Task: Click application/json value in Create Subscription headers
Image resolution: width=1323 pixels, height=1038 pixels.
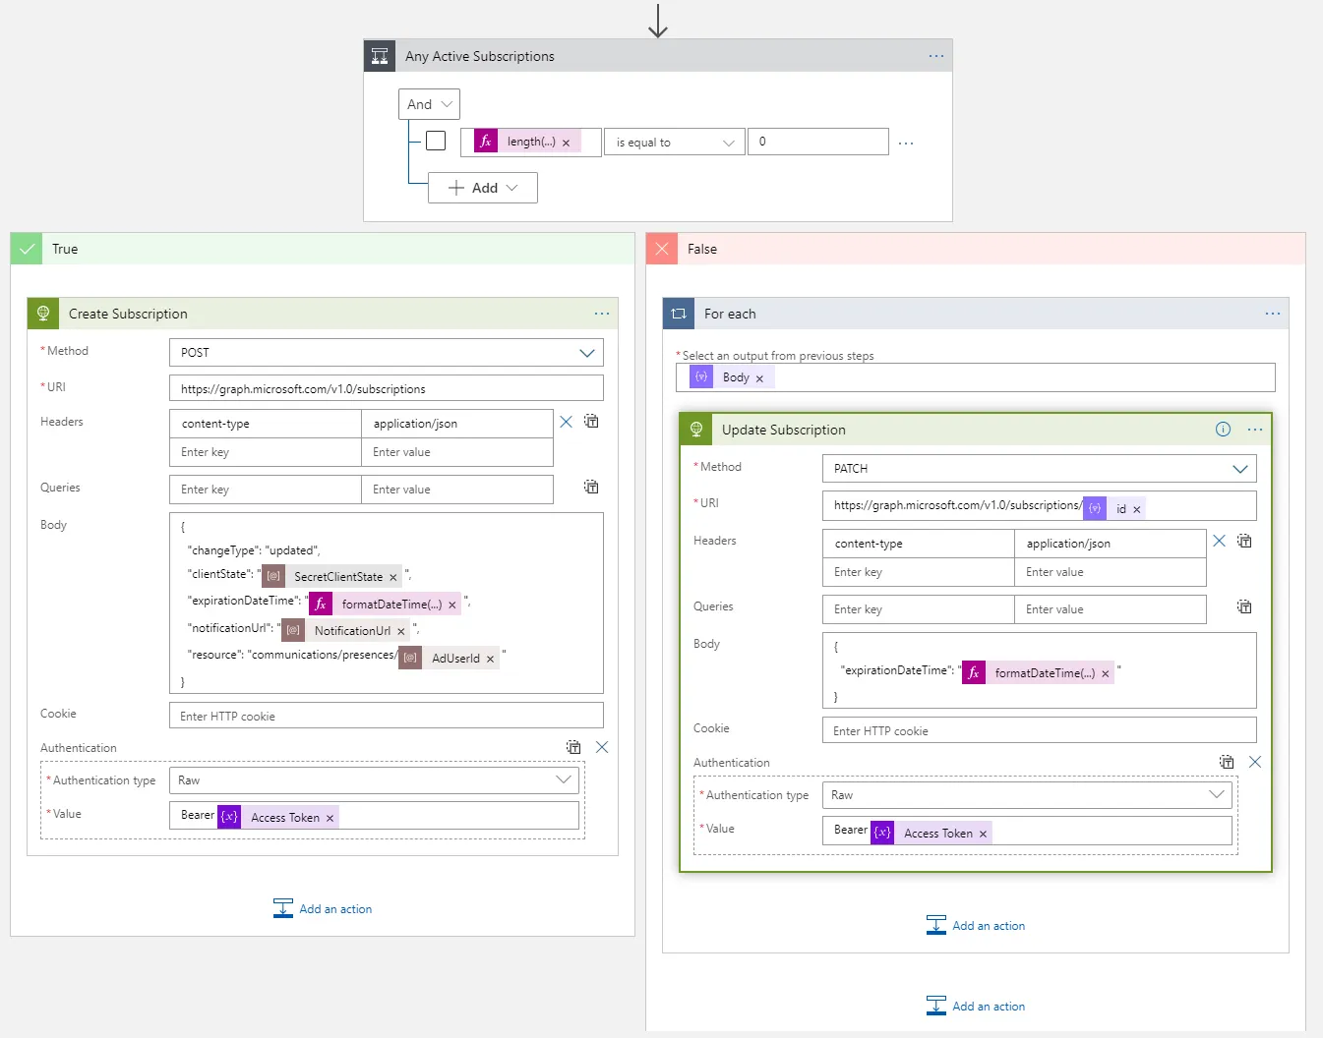Action: tap(457, 424)
